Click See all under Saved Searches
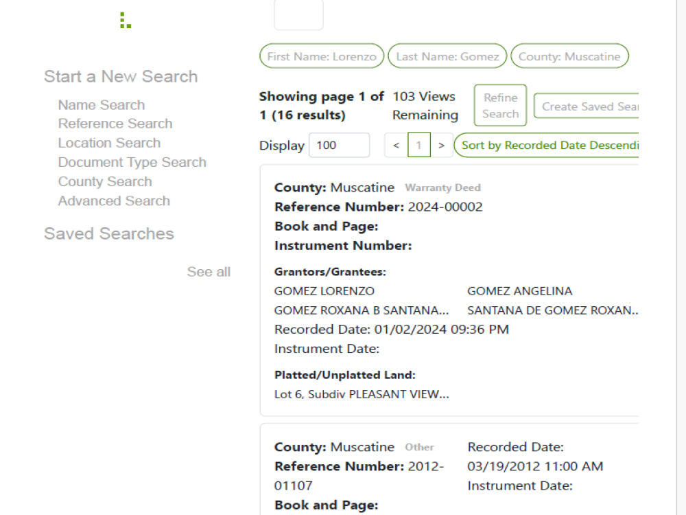 tap(209, 271)
